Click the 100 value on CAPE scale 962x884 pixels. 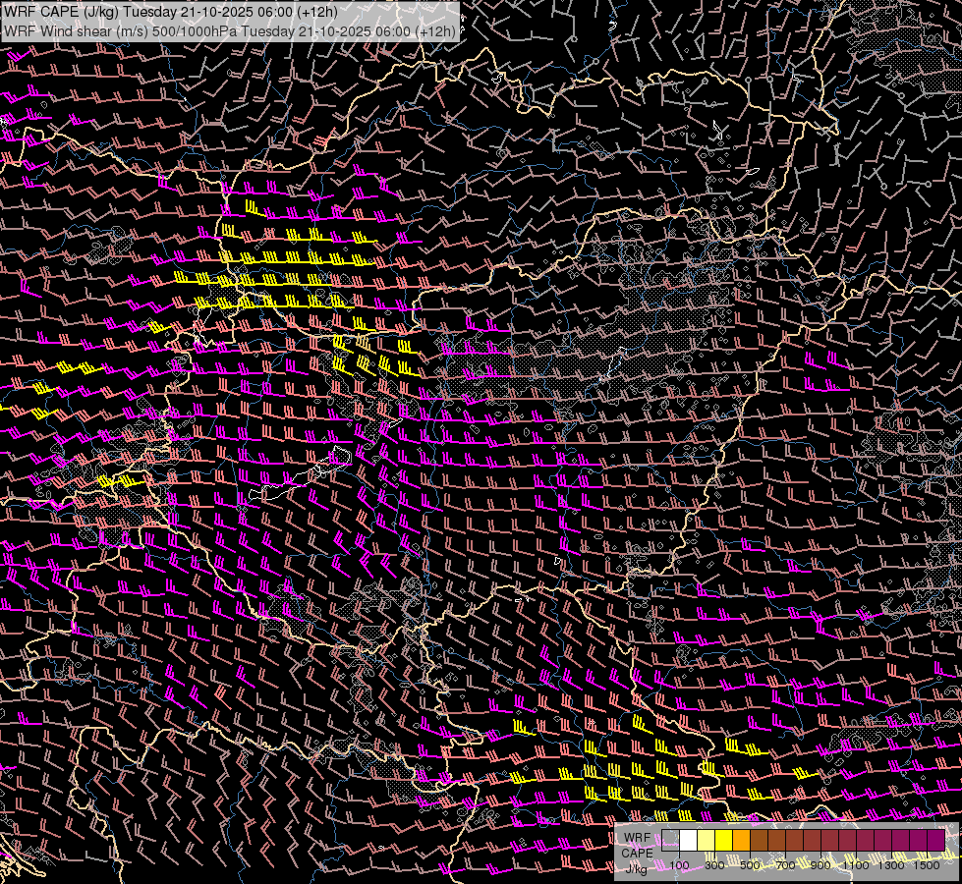coord(679,866)
